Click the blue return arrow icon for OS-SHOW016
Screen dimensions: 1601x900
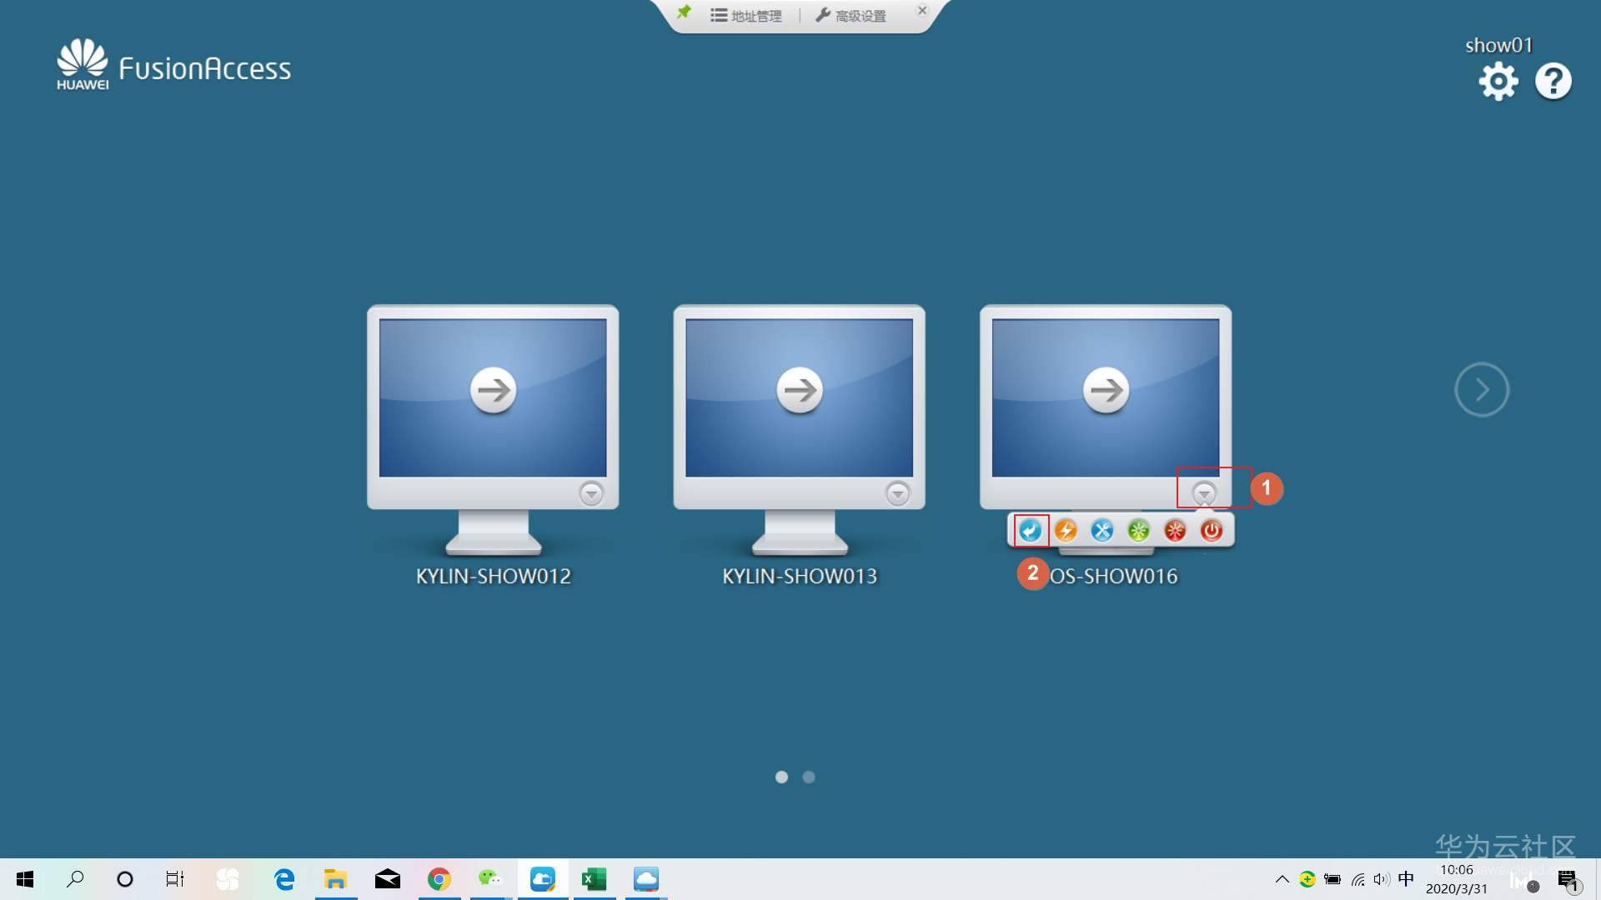click(1031, 531)
